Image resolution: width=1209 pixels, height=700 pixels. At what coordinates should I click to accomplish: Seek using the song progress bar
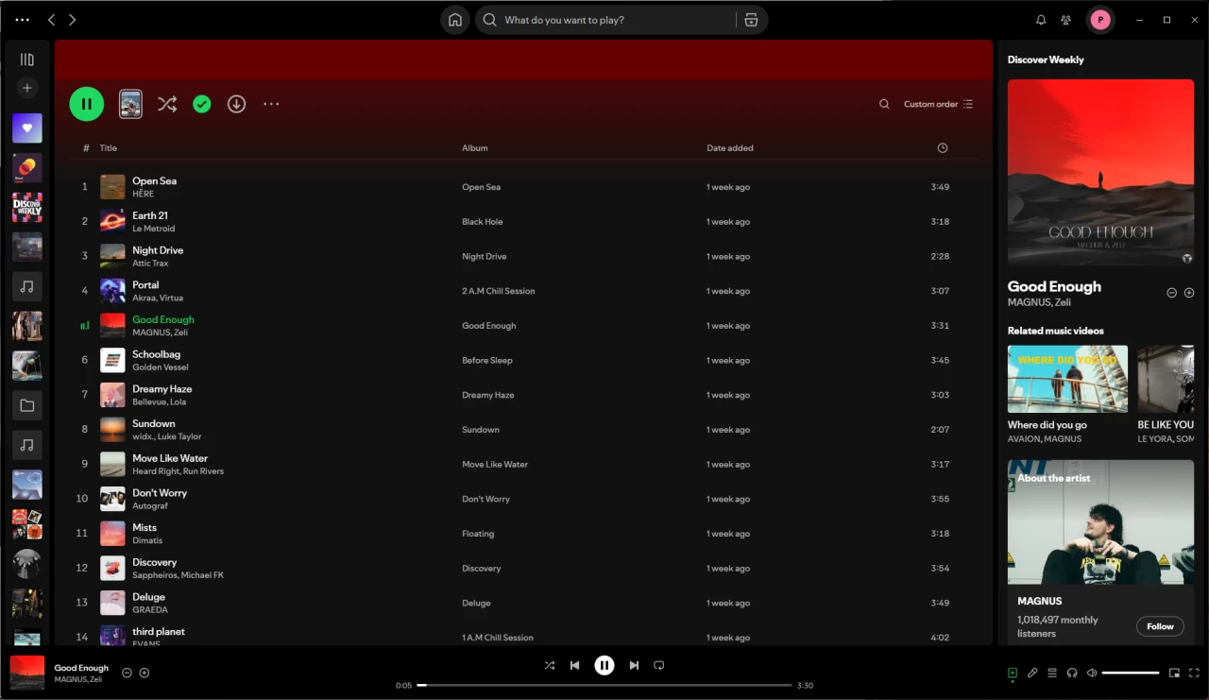(604, 685)
